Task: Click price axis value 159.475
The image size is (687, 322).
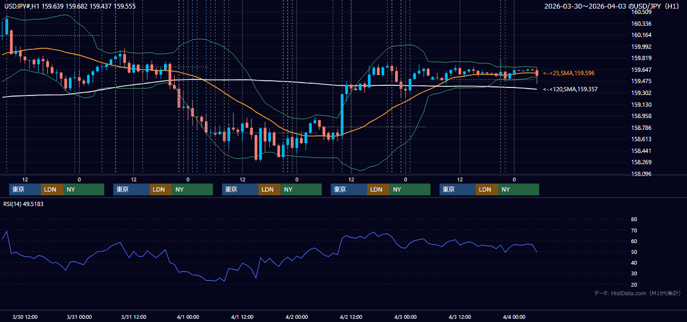Action: (x=641, y=81)
